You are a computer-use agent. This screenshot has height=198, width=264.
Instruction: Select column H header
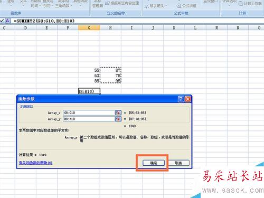(x=110, y=28)
